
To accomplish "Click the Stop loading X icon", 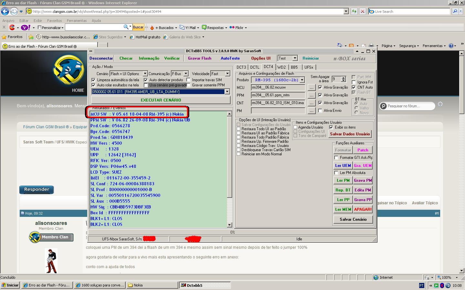I will pos(363,11).
